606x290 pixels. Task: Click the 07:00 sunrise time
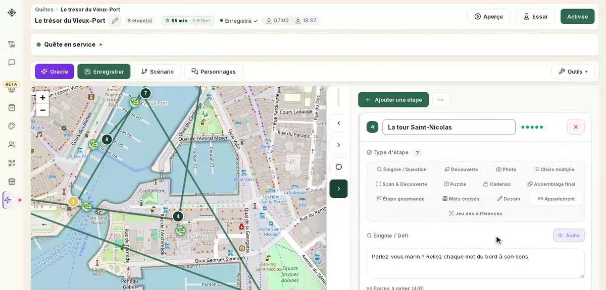tap(277, 21)
